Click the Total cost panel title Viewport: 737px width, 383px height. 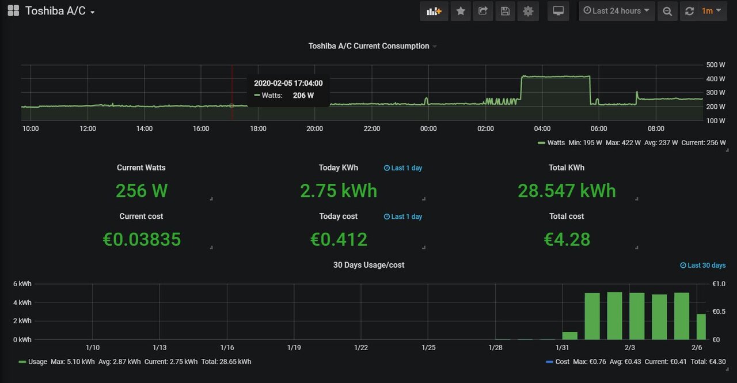tap(567, 217)
